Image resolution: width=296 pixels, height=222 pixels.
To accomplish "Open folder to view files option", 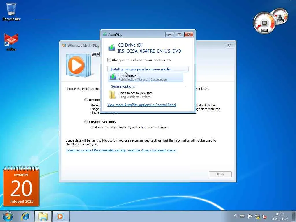I will coord(145,95).
